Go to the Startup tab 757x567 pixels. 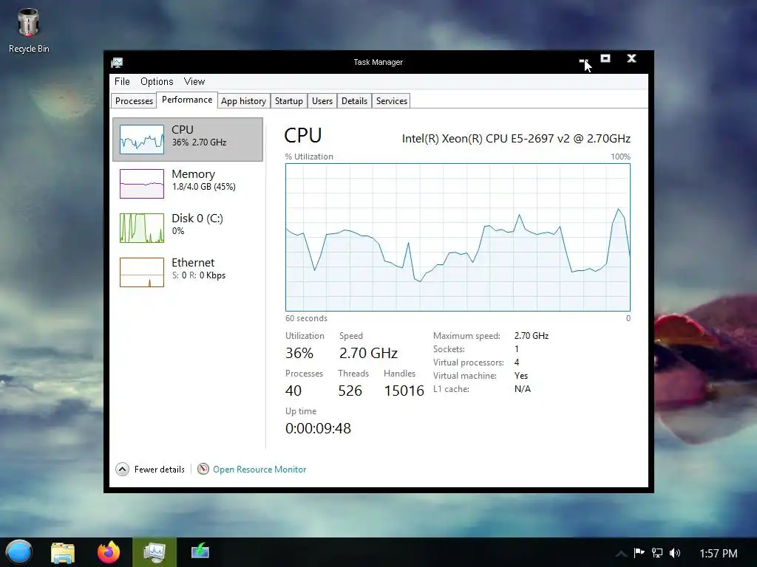click(289, 100)
